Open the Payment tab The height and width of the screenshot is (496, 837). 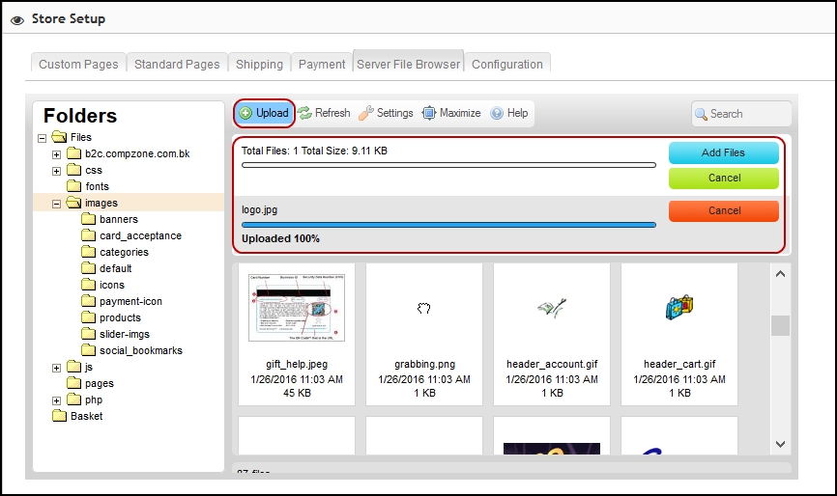pos(322,64)
